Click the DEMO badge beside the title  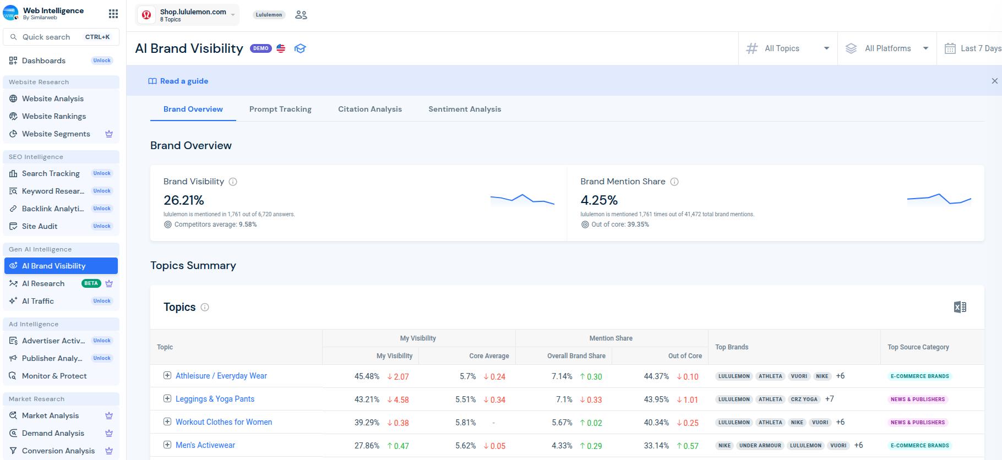click(261, 48)
